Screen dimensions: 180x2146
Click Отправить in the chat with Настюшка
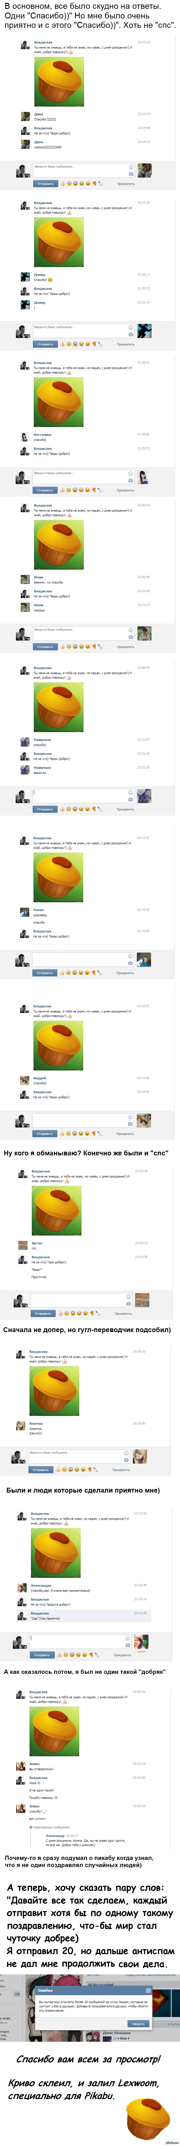pyautogui.click(x=45, y=490)
